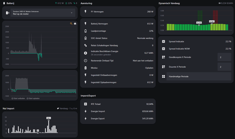The width and height of the screenshot is (235, 139).
Task: Click the percent icon beside Spread Indicatie NOM
Action: pyautogui.click(x=164, y=49)
